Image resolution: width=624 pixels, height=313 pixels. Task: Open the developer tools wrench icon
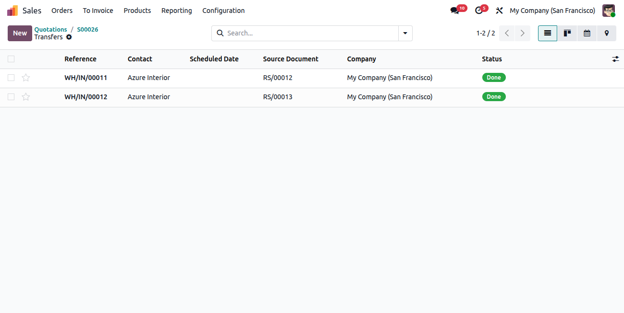tap(499, 11)
